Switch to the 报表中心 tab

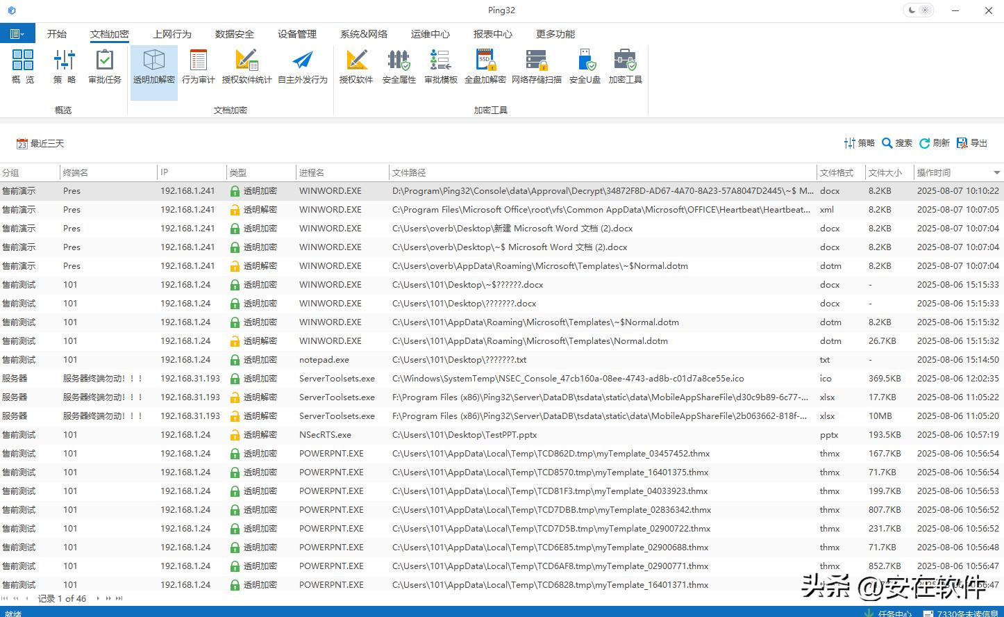492,34
